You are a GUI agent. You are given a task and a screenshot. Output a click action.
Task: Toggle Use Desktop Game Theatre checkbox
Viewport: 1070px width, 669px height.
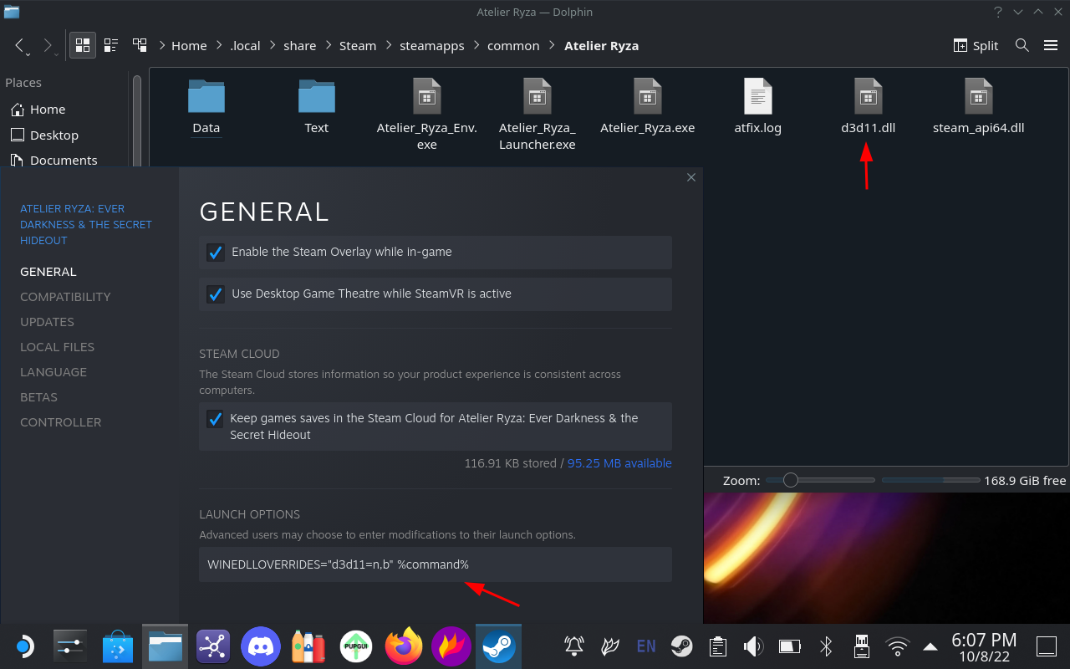point(216,294)
